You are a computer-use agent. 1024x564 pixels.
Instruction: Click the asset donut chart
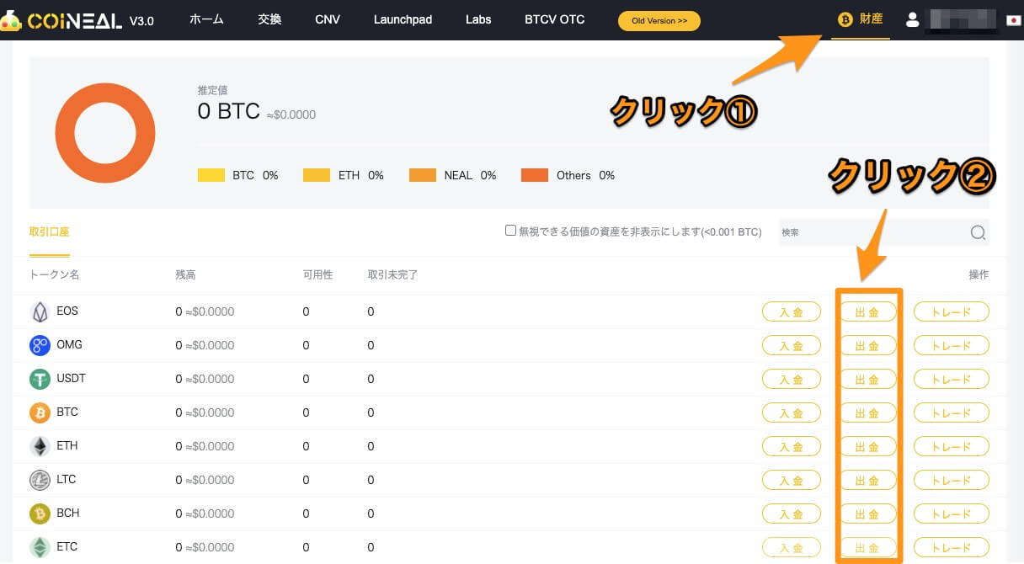pos(105,133)
